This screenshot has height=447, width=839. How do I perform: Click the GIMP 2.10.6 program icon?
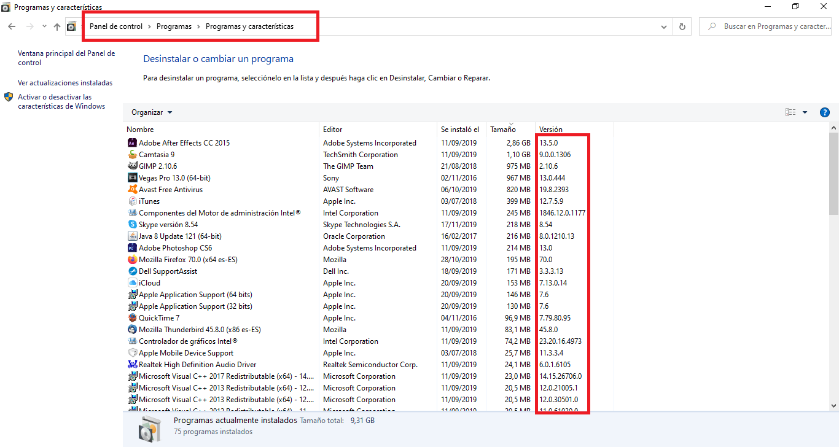coord(132,166)
